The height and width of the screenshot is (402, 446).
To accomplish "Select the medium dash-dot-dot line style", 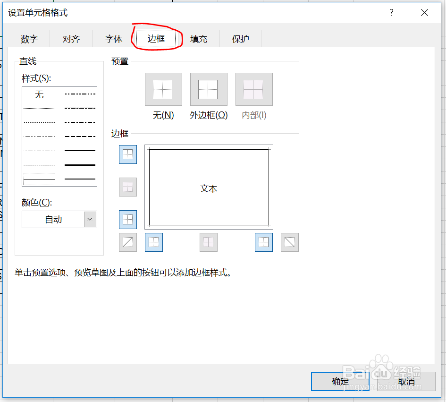I will (80, 94).
